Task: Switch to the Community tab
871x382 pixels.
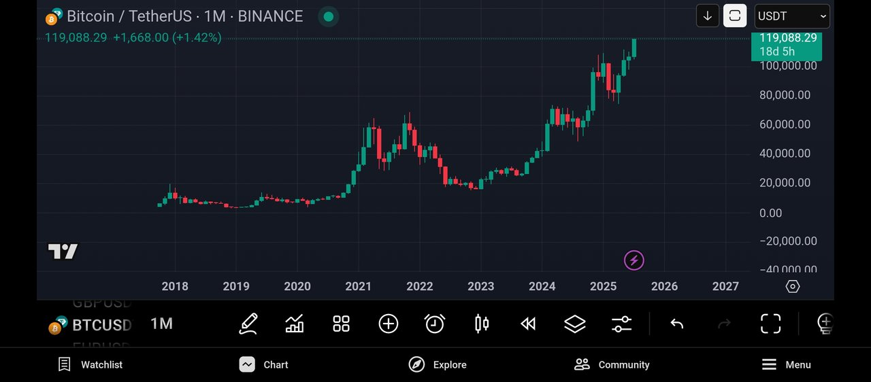Action: click(x=612, y=364)
